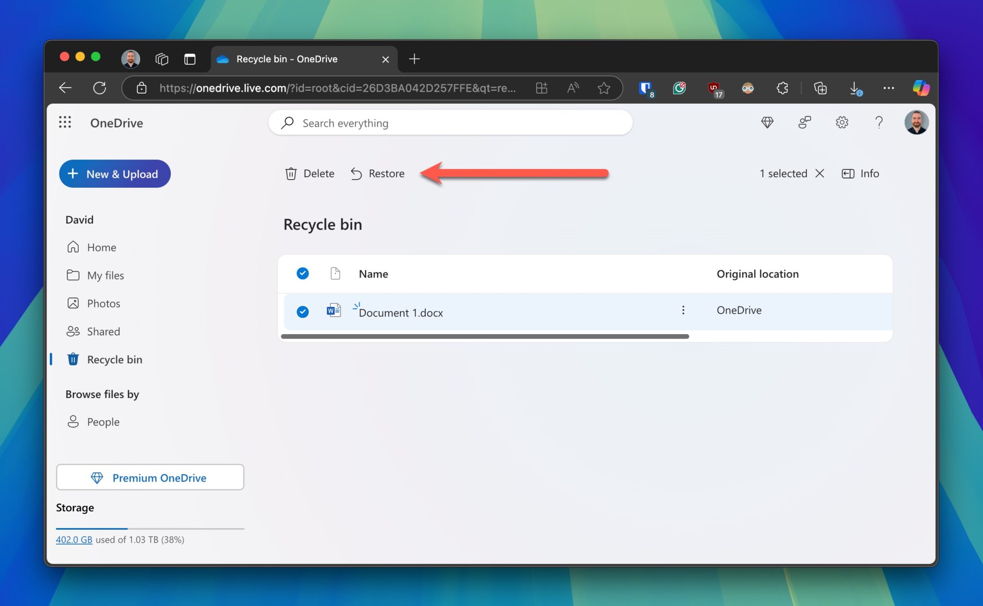This screenshot has width=983, height=606.
Task: Open the Microsoft 365 app launcher grid
Action: point(65,122)
